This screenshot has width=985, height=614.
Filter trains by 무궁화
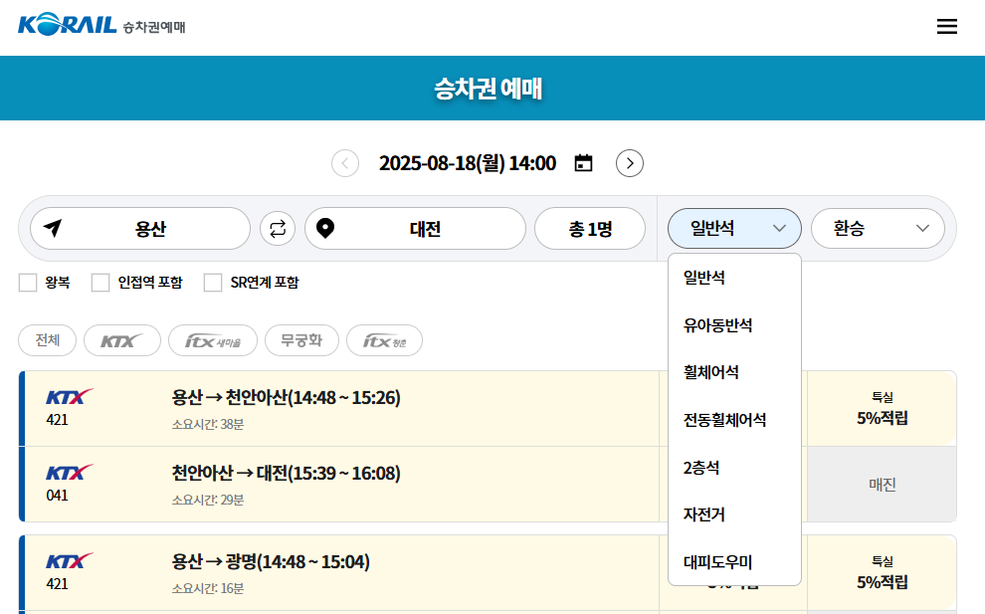click(301, 340)
